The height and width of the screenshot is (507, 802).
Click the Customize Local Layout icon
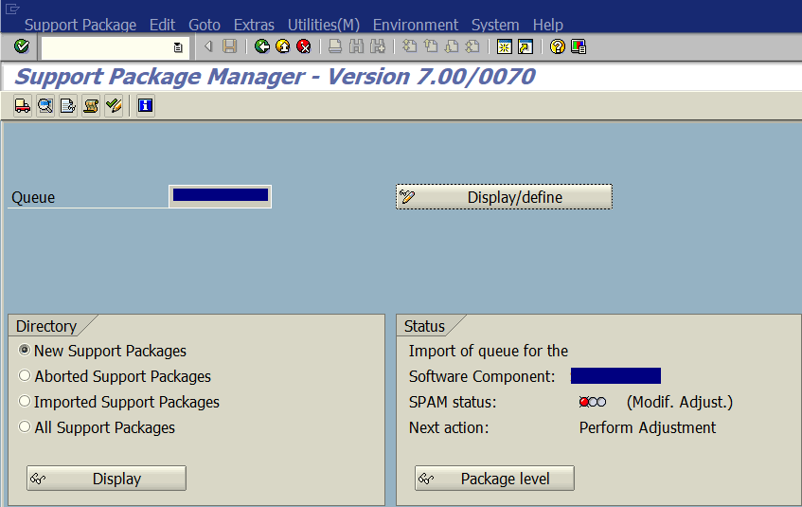[579, 46]
